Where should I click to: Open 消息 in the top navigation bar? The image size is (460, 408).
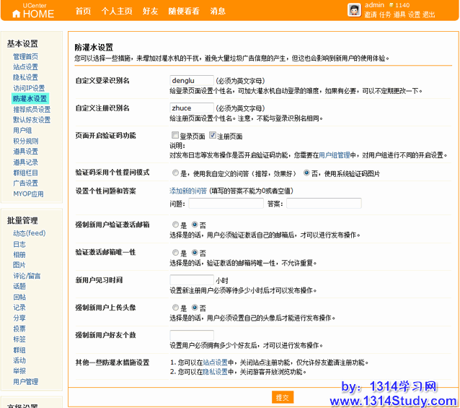pos(217,11)
